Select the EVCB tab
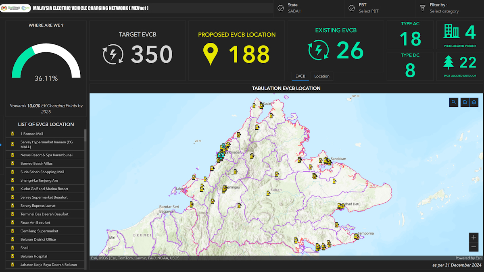The width and height of the screenshot is (484, 272). 300,76
